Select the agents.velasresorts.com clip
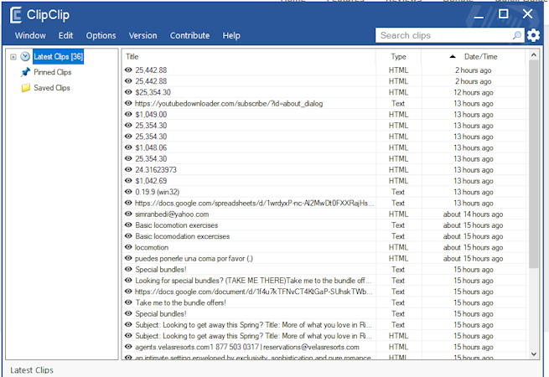 pos(247,347)
